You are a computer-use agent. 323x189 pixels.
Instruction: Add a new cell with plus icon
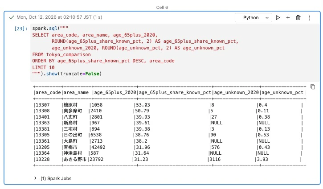tap(288, 17)
